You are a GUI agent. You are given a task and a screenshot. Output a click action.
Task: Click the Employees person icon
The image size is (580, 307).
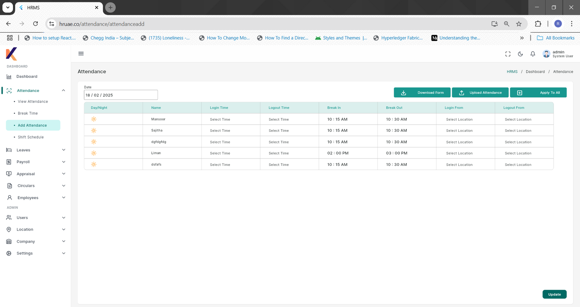(10, 198)
